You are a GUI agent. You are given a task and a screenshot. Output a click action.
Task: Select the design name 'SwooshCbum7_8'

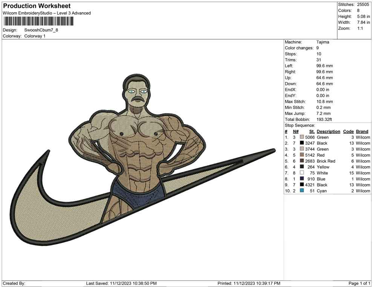pyautogui.click(x=41, y=30)
